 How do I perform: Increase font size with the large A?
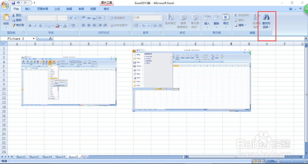coord(71,18)
